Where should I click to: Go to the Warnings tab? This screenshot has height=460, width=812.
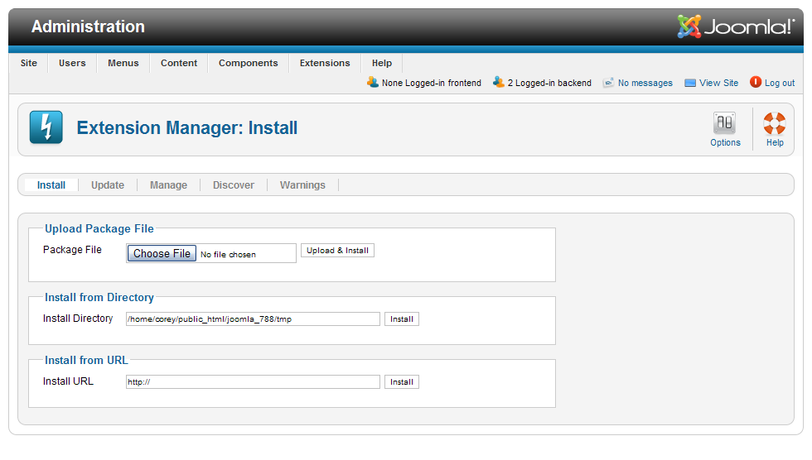[x=302, y=185]
